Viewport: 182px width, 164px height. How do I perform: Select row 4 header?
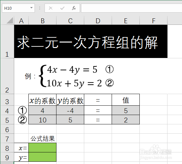(x=7, y=110)
